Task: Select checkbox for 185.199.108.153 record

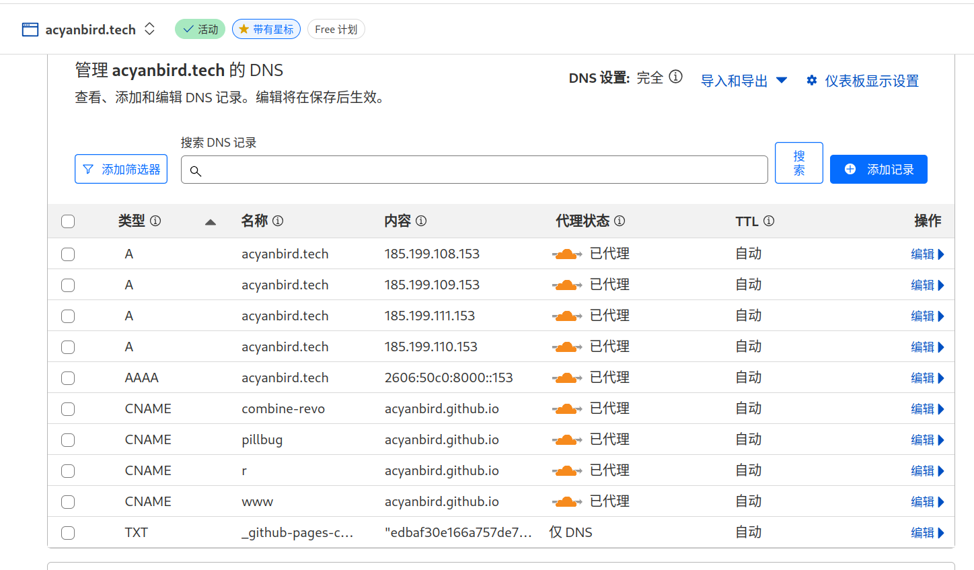Action: pyautogui.click(x=68, y=254)
